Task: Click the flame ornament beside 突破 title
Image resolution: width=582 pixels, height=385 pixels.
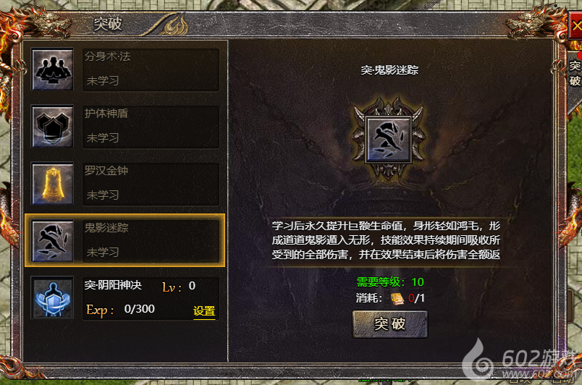Action: pyautogui.click(x=175, y=25)
